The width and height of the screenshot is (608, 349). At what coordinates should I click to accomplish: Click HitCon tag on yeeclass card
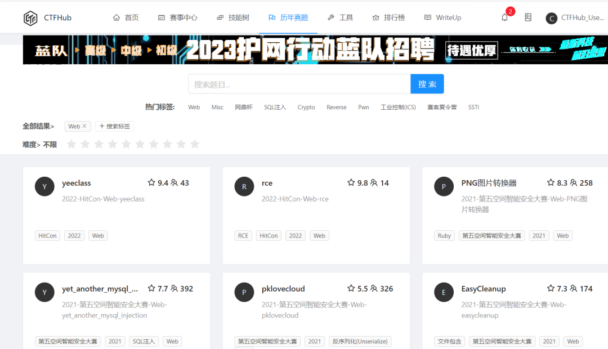coord(47,236)
